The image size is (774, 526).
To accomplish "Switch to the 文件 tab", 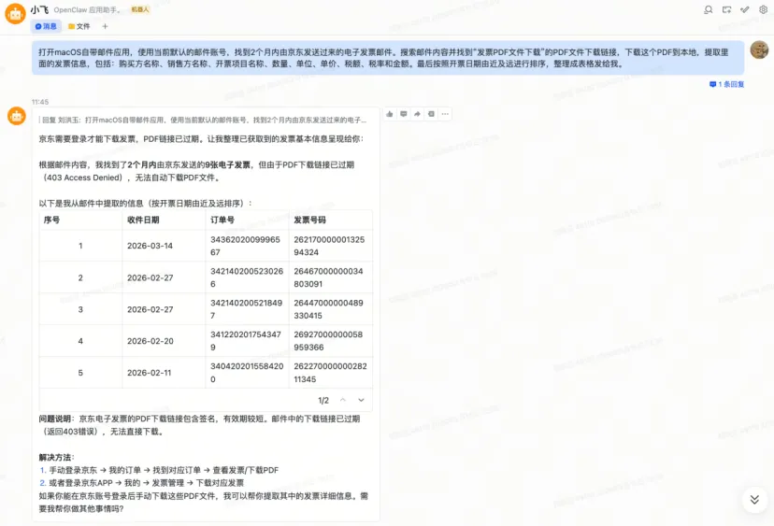I will [79, 26].
